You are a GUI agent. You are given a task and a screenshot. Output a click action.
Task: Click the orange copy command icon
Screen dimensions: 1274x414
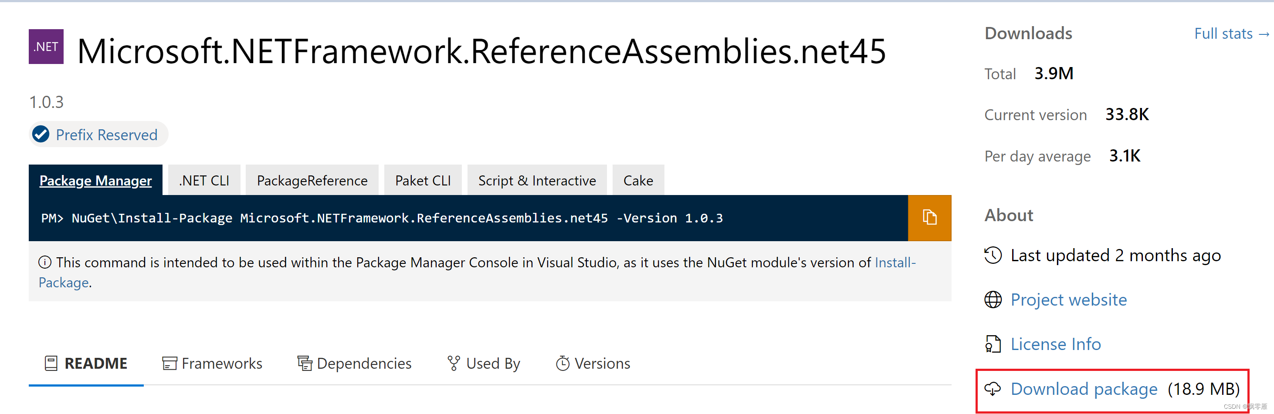929,218
